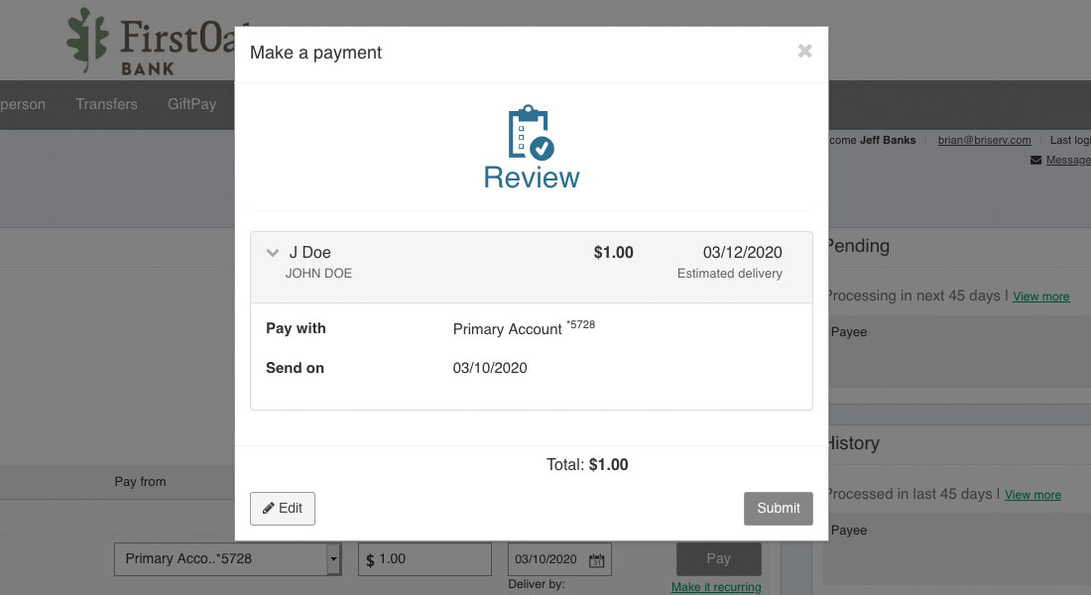Open View more under History
This screenshot has height=595, width=1091.
coord(1032,495)
